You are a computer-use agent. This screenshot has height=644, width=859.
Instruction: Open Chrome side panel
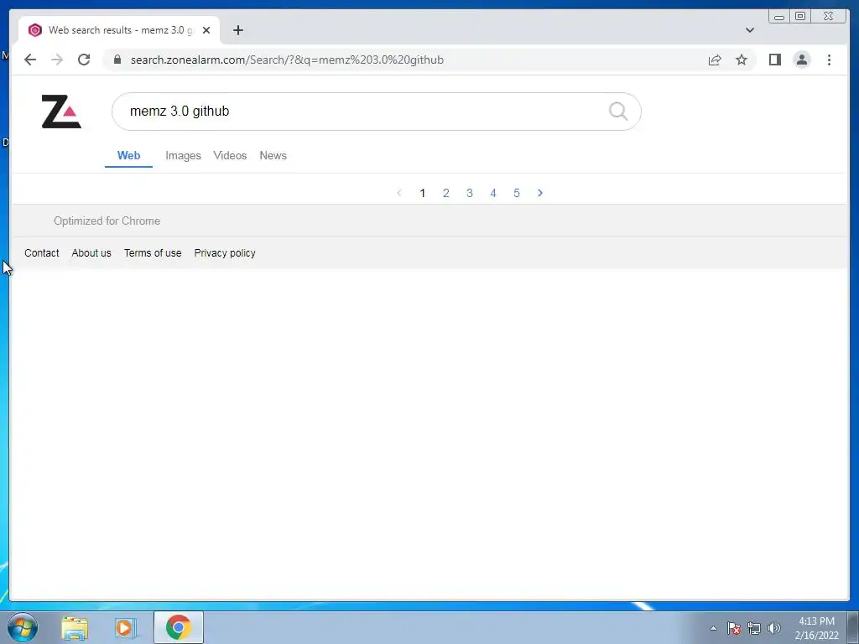click(774, 60)
